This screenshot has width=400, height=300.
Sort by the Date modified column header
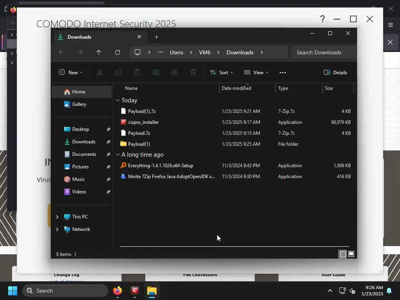coord(236,88)
